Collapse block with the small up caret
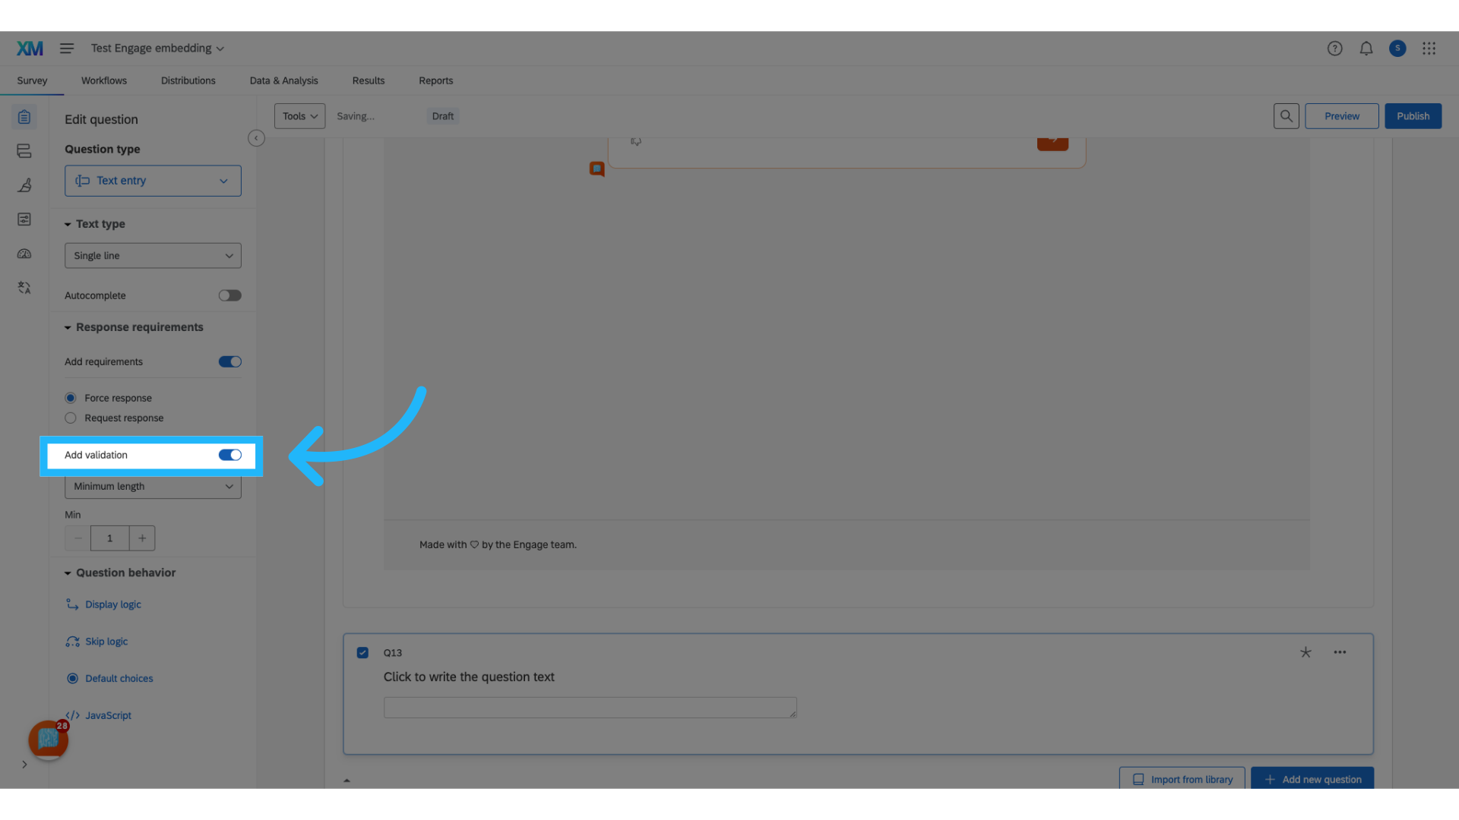The width and height of the screenshot is (1459, 820). (347, 781)
